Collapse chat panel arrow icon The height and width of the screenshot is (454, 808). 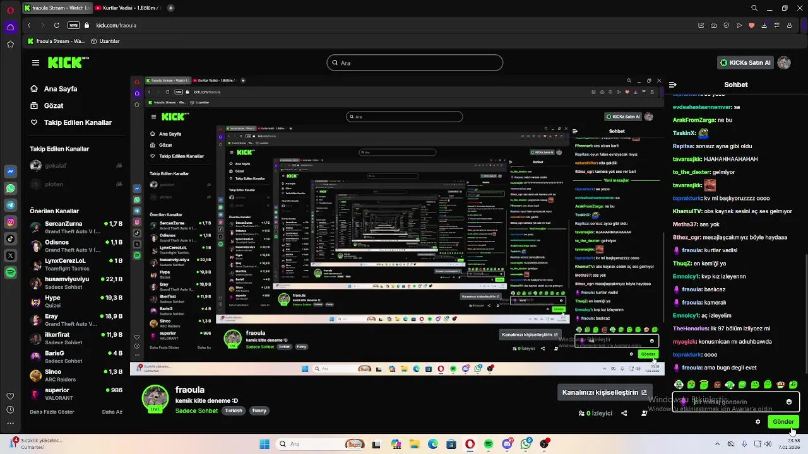pos(673,84)
